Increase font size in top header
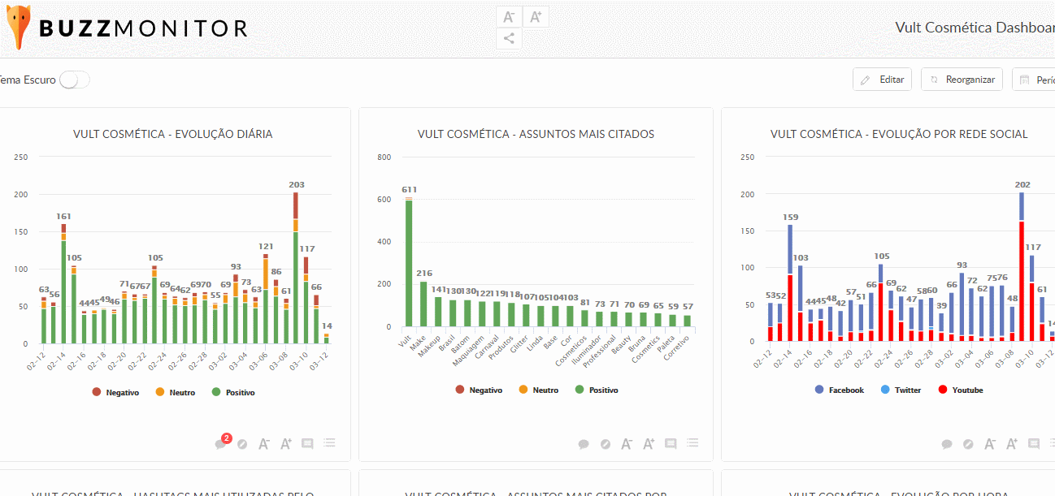 pos(535,17)
